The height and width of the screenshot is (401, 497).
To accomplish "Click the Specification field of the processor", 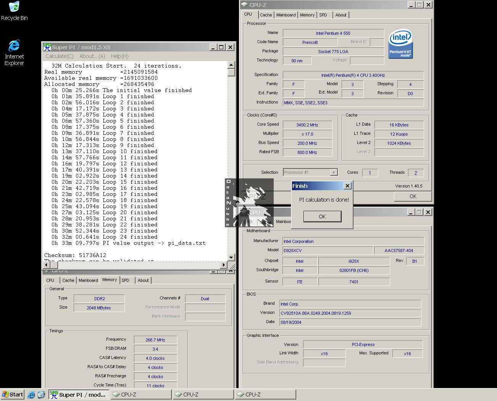I will tap(353, 75).
